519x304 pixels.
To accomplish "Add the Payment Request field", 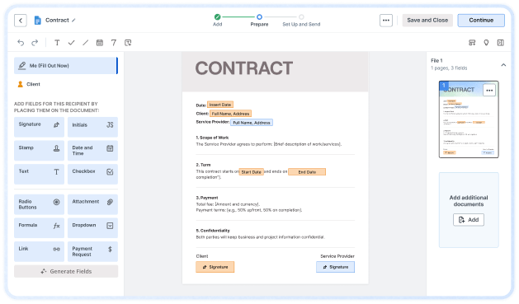I will (92, 251).
